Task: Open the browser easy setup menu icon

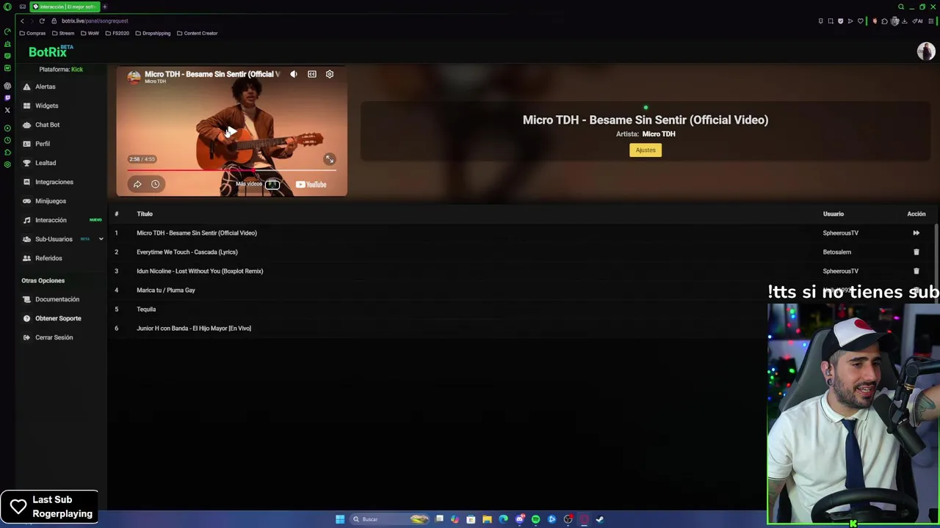Action: point(931,21)
